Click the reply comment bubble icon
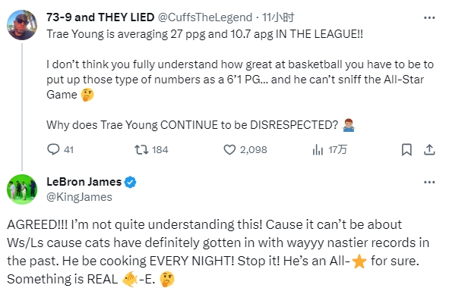Viewport: 449px width, 288px height. tap(53, 149)
